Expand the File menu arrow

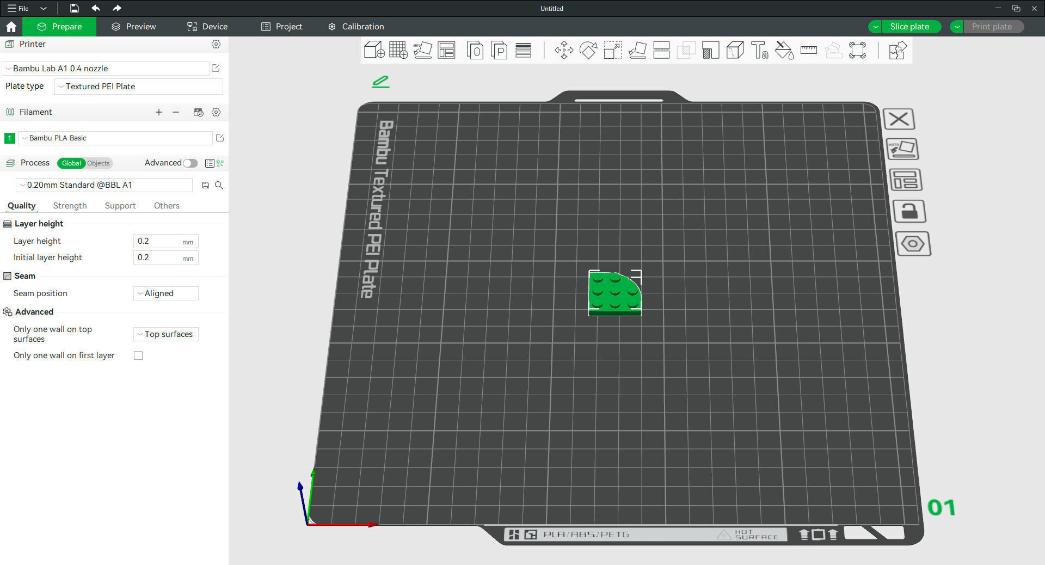[44, 8]
